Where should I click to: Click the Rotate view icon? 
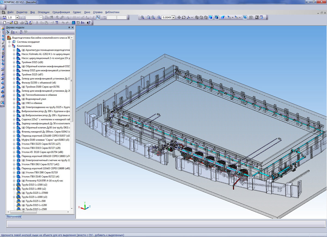[184, 17]
